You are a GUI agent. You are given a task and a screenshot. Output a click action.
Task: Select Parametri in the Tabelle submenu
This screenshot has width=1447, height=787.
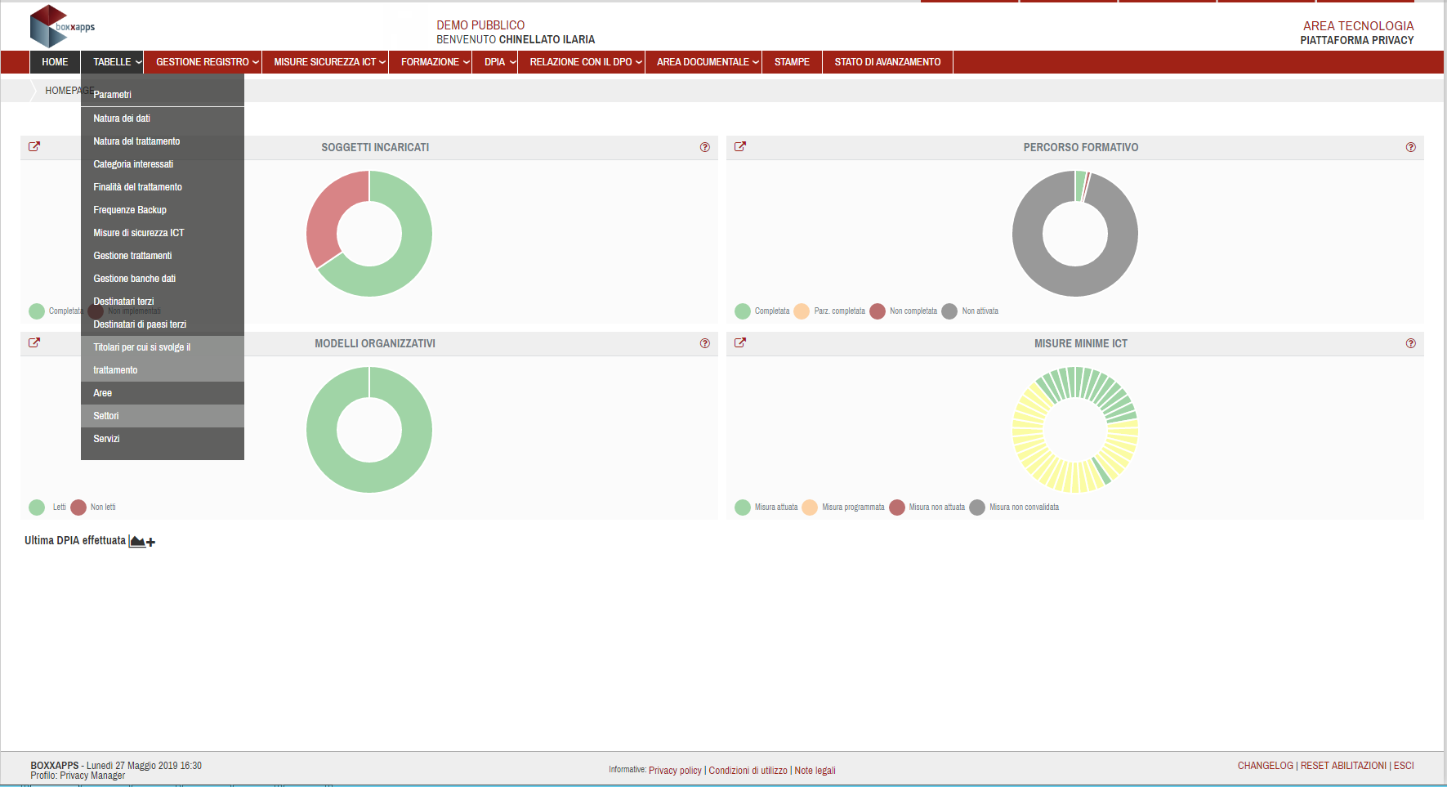click(163, 95)
